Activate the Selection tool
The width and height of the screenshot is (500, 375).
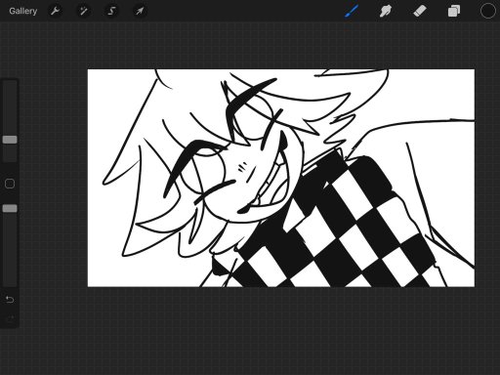tap(111, 11)
